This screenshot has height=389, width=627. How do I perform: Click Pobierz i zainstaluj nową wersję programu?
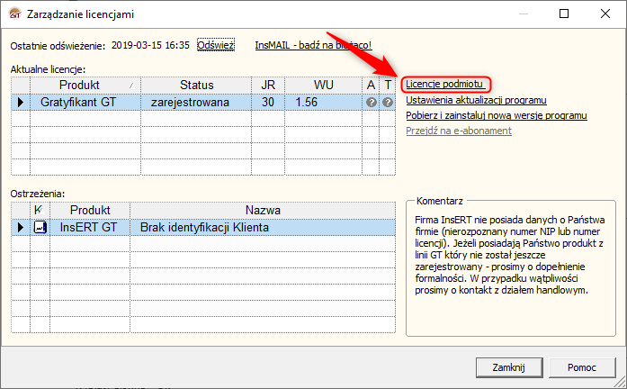coord(497,115)
